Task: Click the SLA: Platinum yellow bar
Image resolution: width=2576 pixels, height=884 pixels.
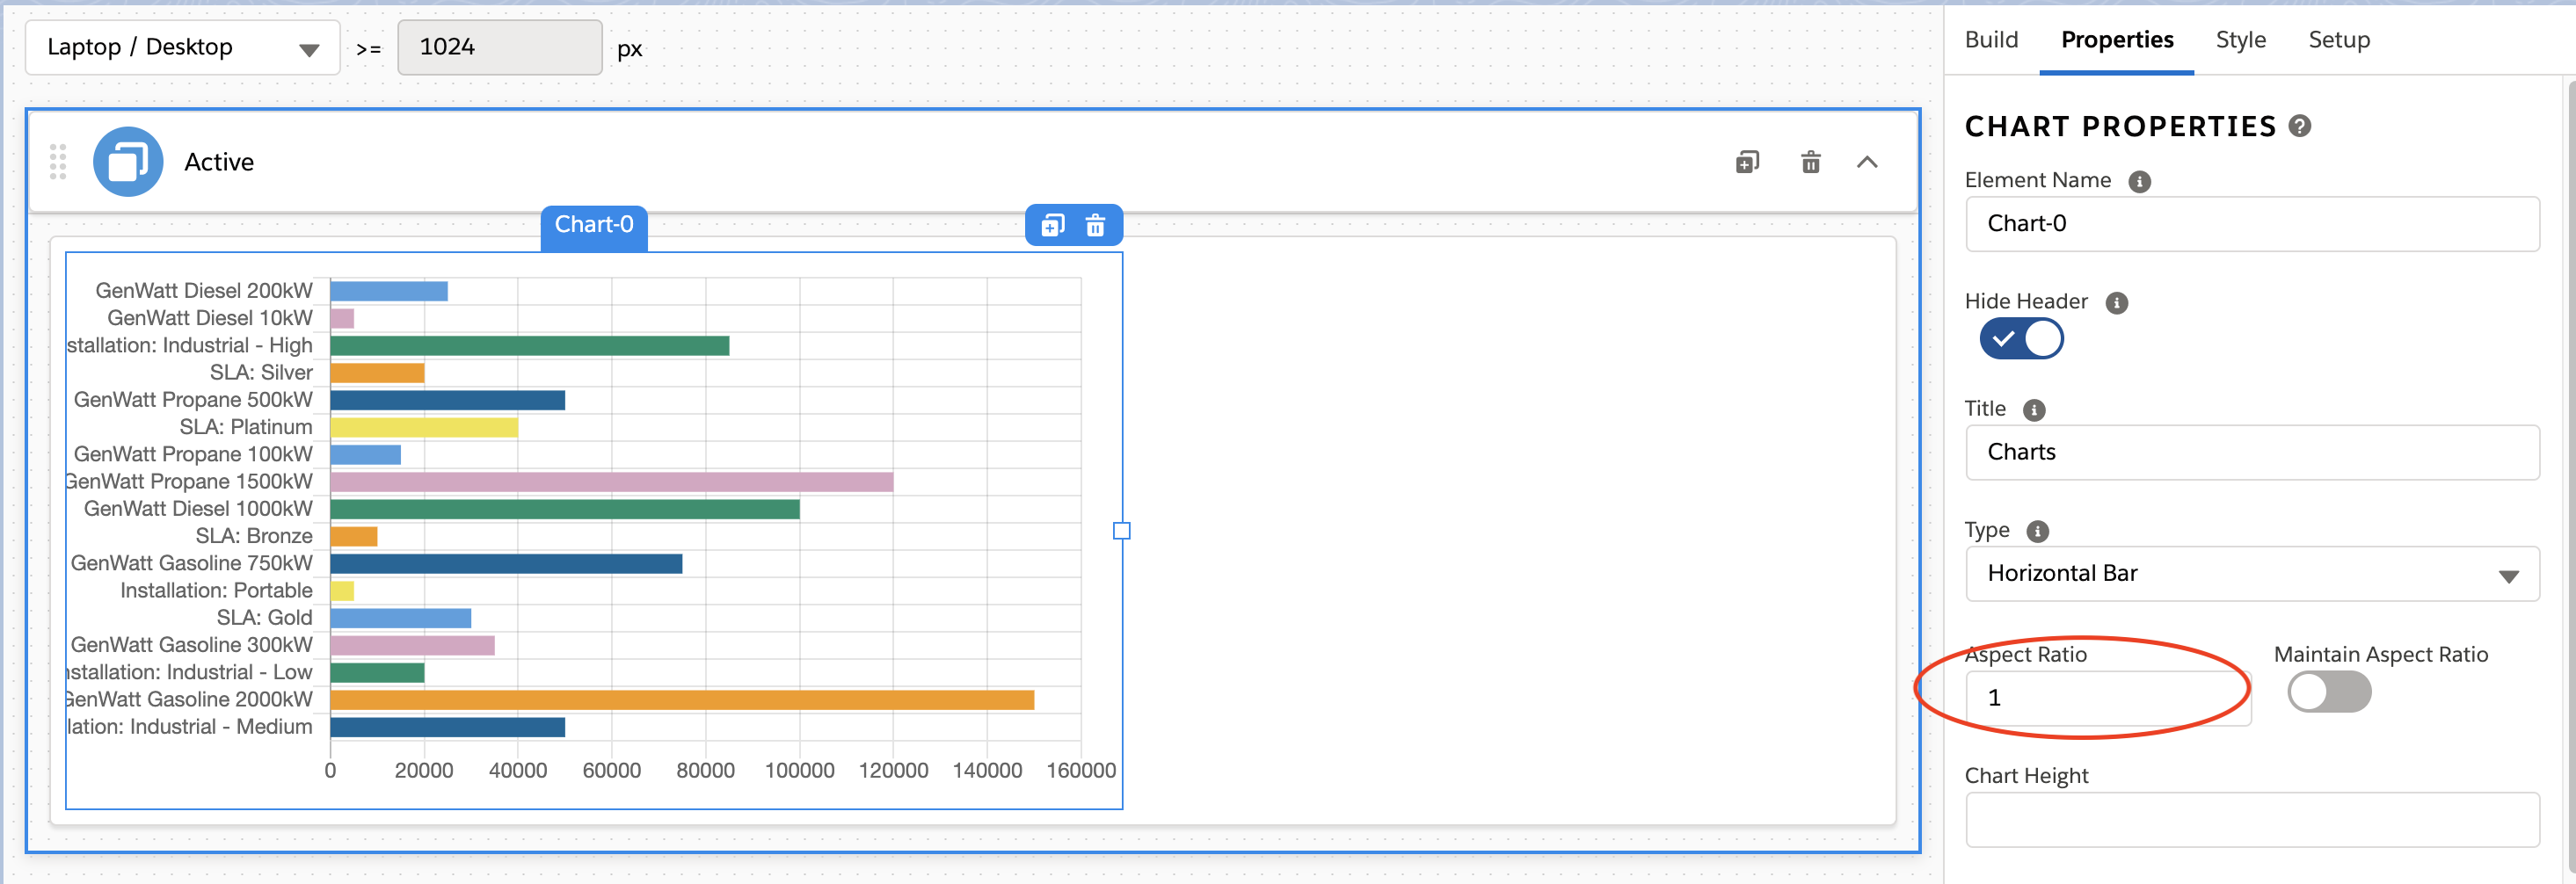Action: pyautogui.click(x=424, y=428)
